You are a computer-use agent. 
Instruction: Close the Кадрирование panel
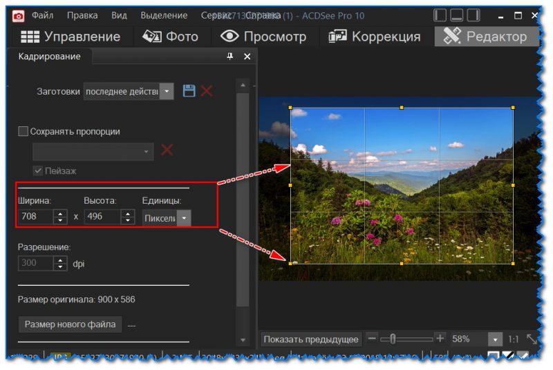click(247, 57)
